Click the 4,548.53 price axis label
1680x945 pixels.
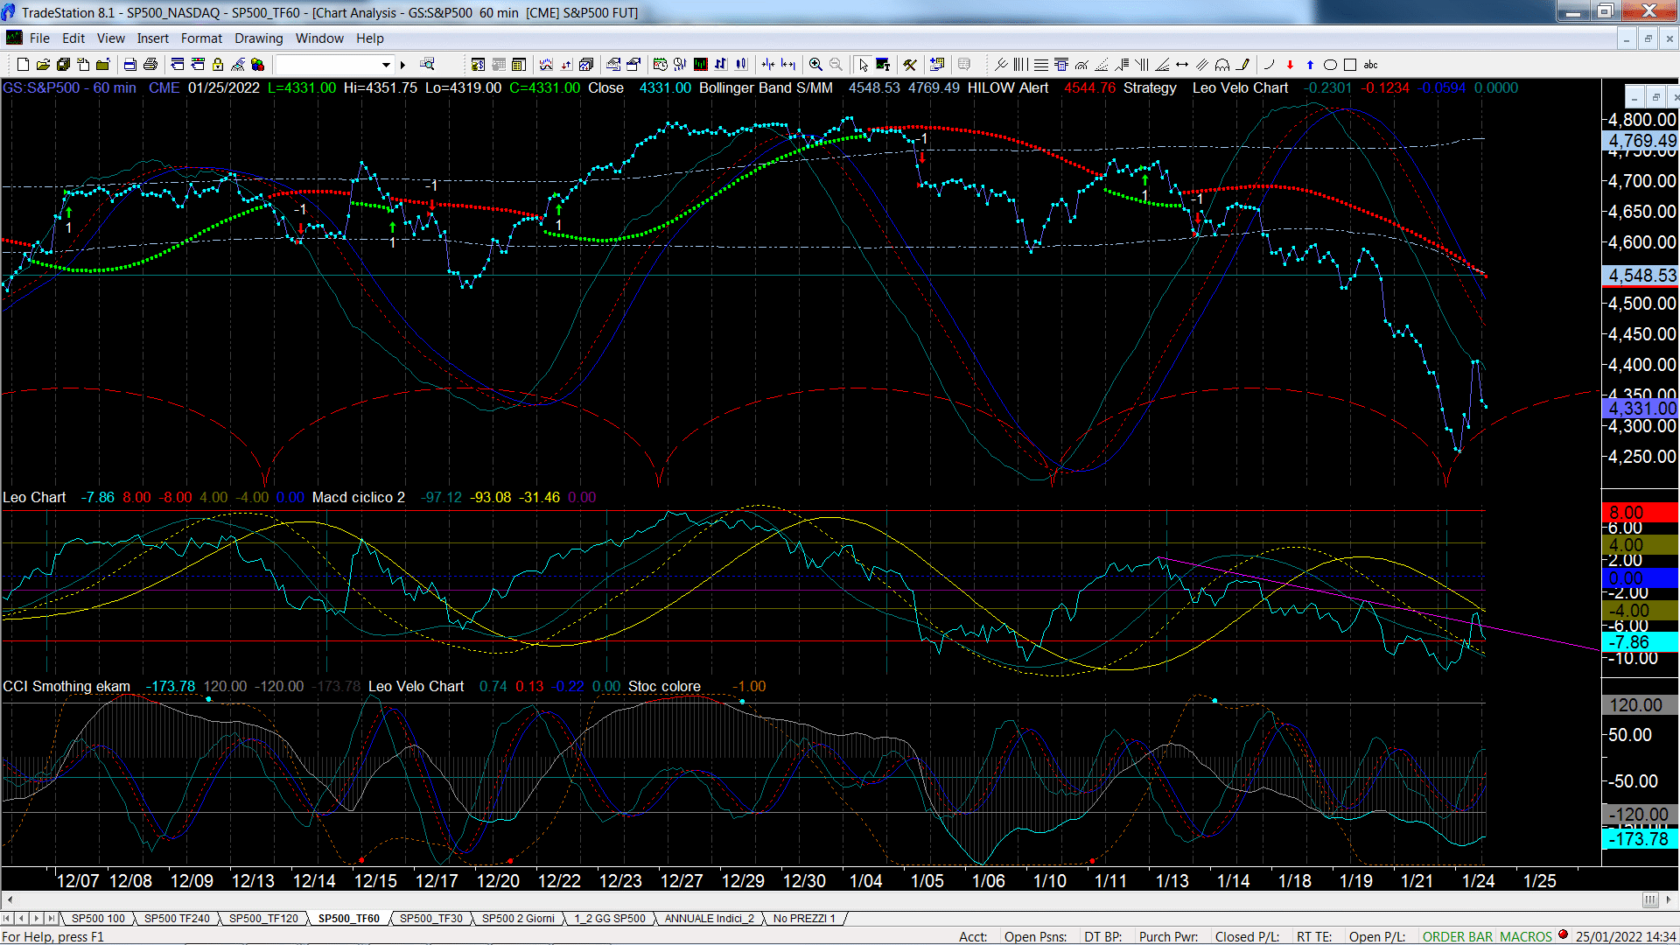[1641, 276]
